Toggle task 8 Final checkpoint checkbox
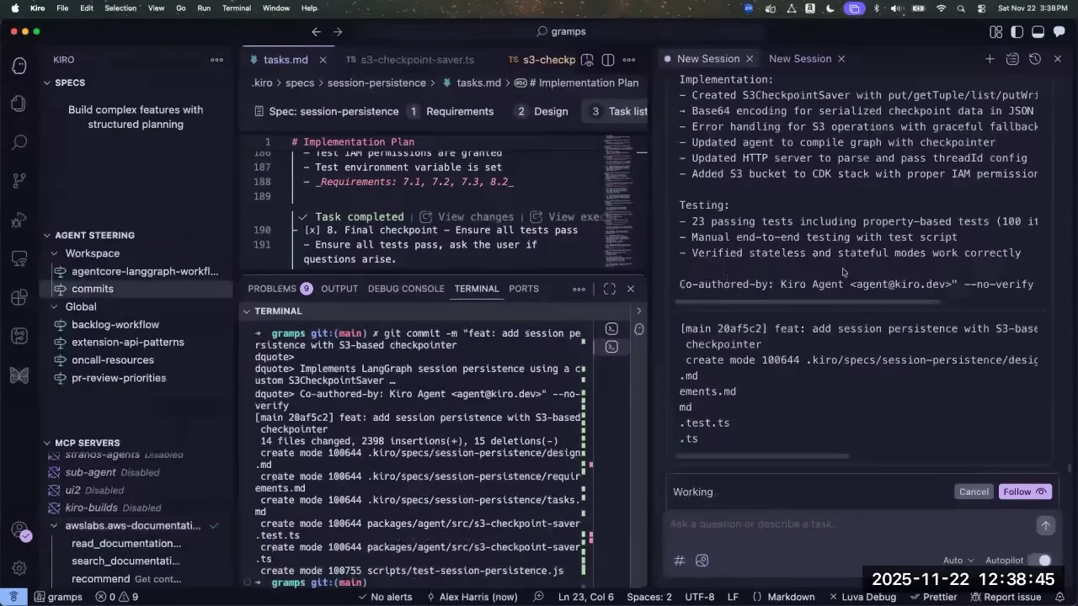The height and width of the screenshot is (606, 1078). 312,230
